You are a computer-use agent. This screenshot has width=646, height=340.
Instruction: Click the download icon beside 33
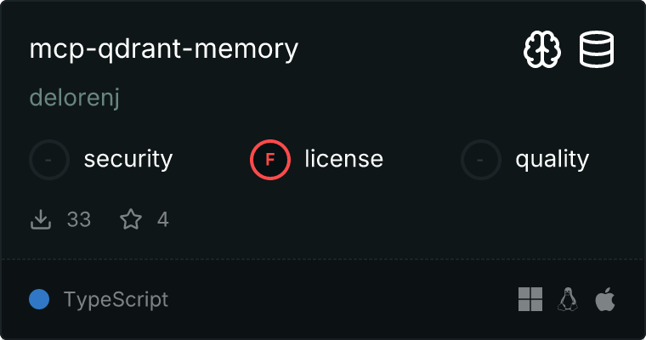[41, 219]
